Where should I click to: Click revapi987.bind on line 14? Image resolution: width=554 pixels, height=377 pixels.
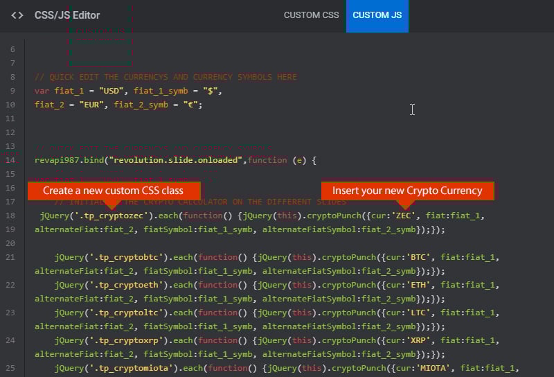click(x=69, y=160)
